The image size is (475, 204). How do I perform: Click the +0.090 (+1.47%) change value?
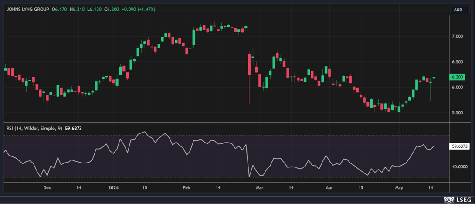pos(139,10)
